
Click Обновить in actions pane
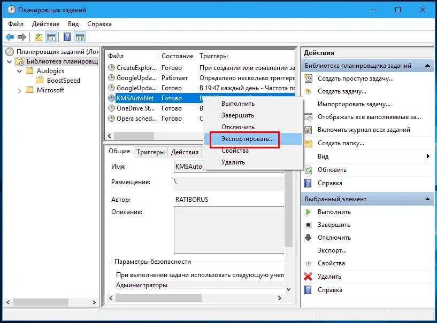332,170
